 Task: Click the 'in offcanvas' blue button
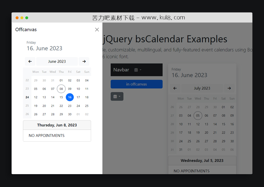[x=137, y=84]
